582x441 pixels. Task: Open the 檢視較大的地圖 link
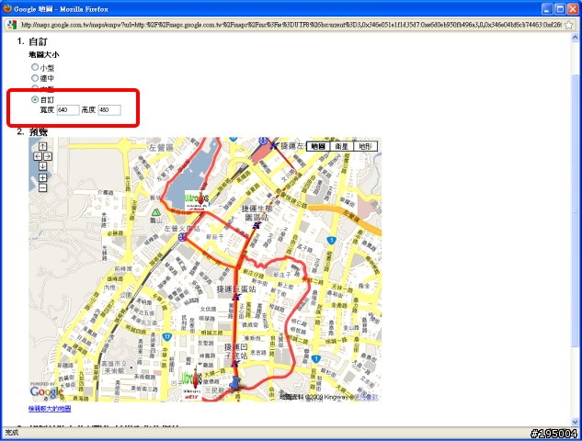click(x=50, y=409)
